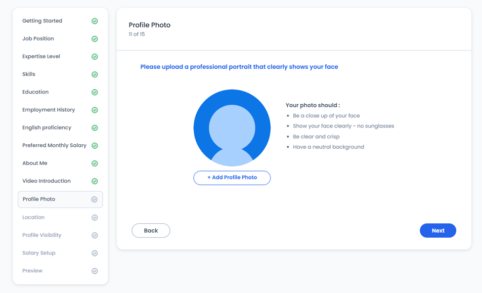482x293 pixels.
Task: Click the green checkmark beside Job Position
Action: [95, 39]
